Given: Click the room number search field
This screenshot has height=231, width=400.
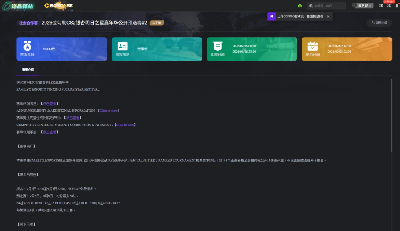Looking at the screenshot, I should (x=326, y=5).
